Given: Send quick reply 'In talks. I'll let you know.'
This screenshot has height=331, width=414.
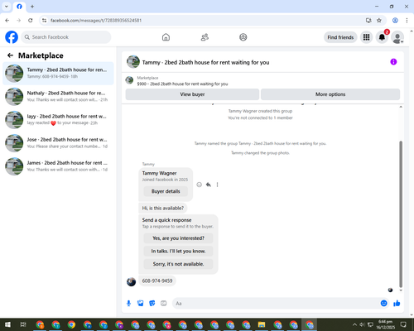Looking at the screenshot, I should (178, 251).
